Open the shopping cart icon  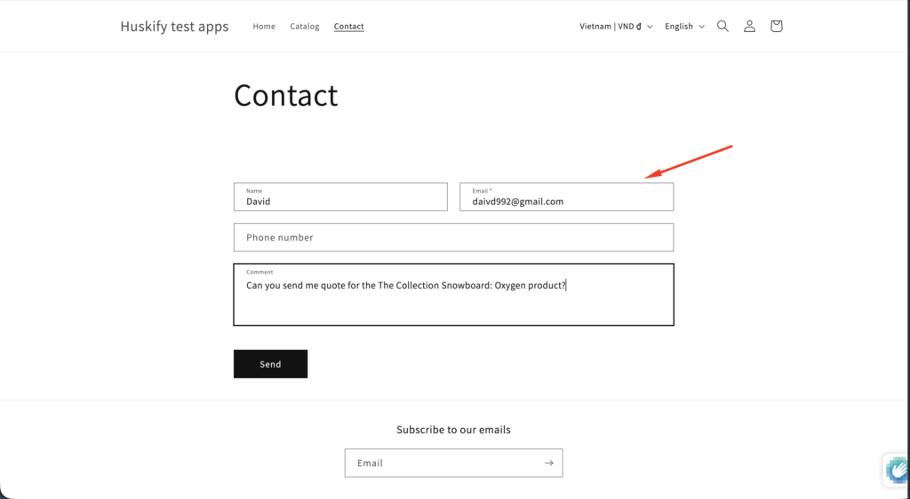[776, 27]
